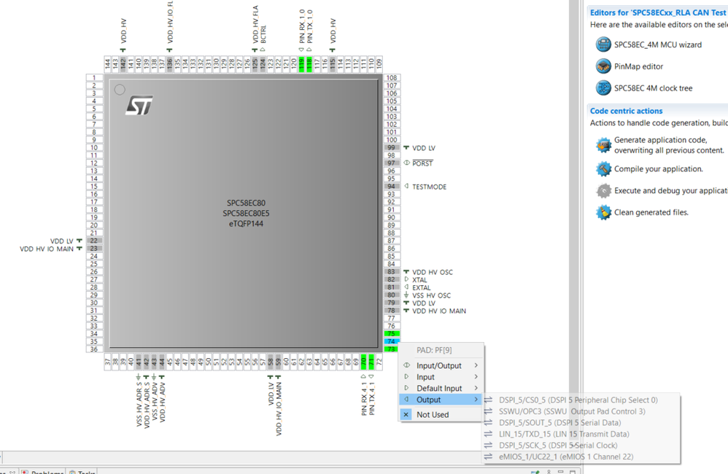Click the Clean generated files broom icon
This screenshot has height=474, width=728.
click(603, 212)
